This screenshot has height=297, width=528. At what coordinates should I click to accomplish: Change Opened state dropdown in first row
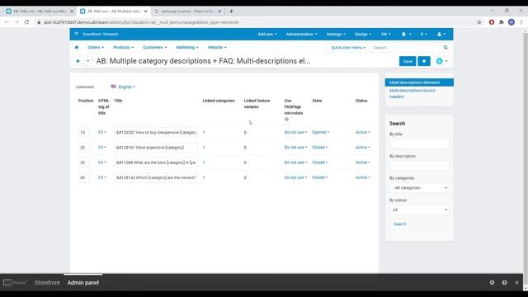321,132
